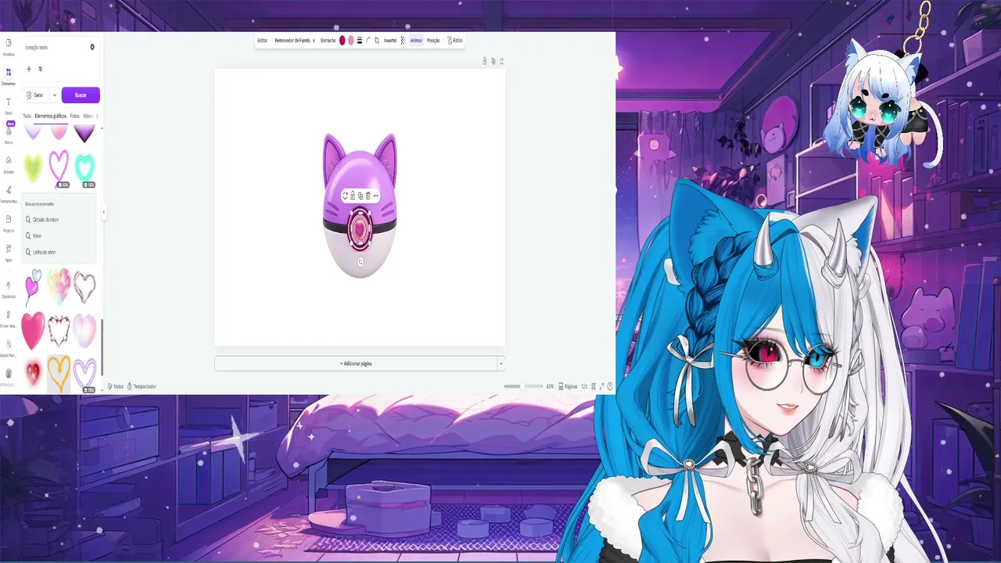Switch to the Fotos tab

click(x=74, y=116)
